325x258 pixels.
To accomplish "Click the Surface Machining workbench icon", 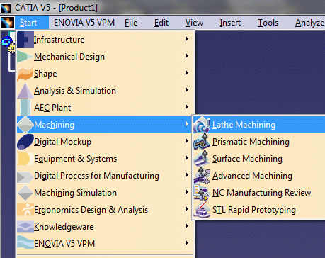I will [202, 159].
